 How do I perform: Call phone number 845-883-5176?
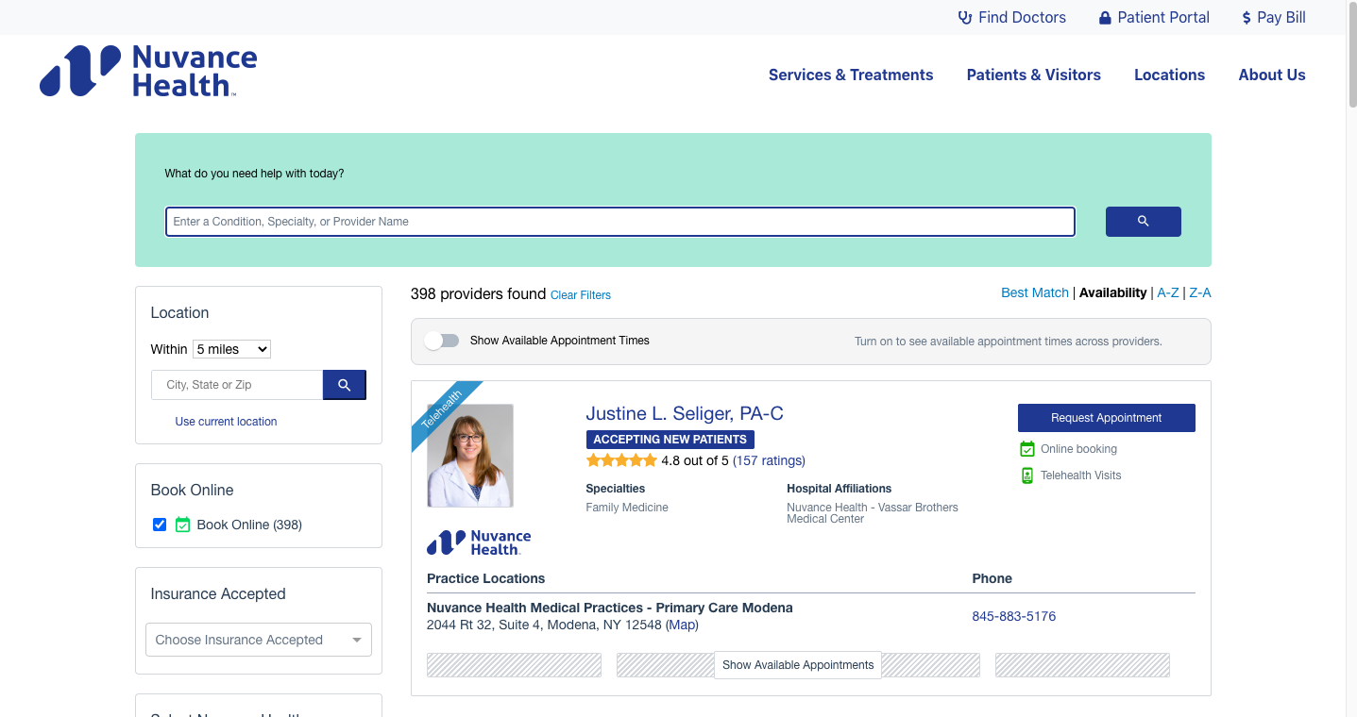pyautogui.click(x=1014, y=616)
